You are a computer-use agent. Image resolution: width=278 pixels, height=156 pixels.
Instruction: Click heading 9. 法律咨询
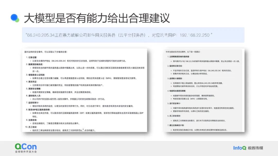tap(32, 120)
